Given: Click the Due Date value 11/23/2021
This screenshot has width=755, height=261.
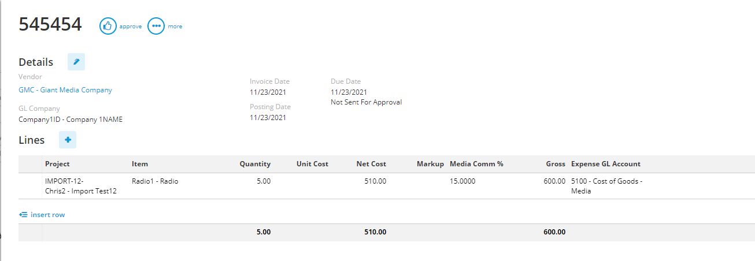Looking at the screenshot, I should [x=349, y=92].
